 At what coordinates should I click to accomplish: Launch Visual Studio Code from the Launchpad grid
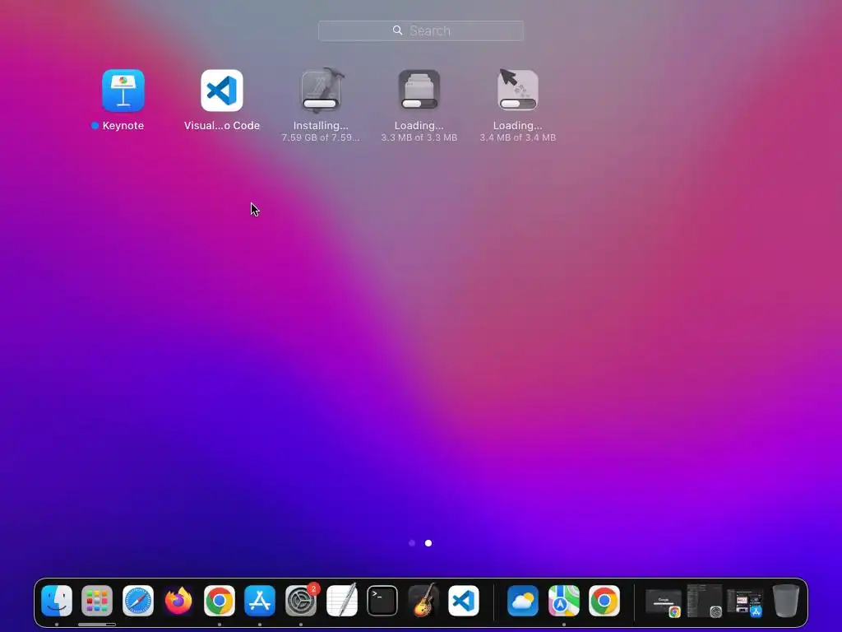click(x=222, y=91)
